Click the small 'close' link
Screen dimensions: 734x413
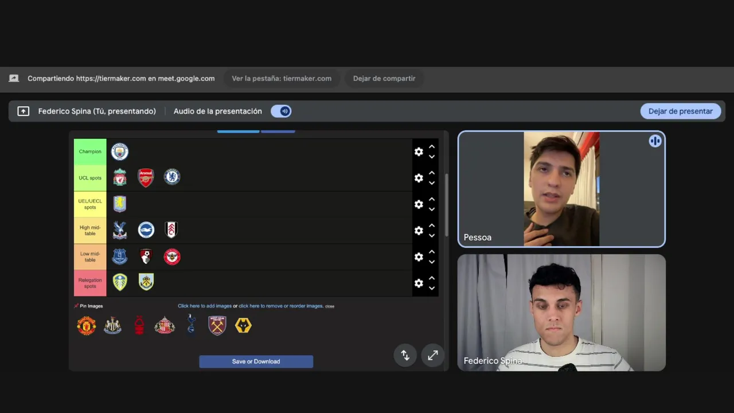pyautogui.click(x=330, y=306)
